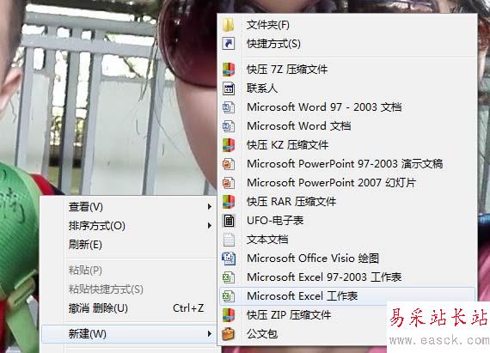Screen dimensions: 490x353
Task: Select 快压 7Z 压缩文件
Action: point(347,70)
